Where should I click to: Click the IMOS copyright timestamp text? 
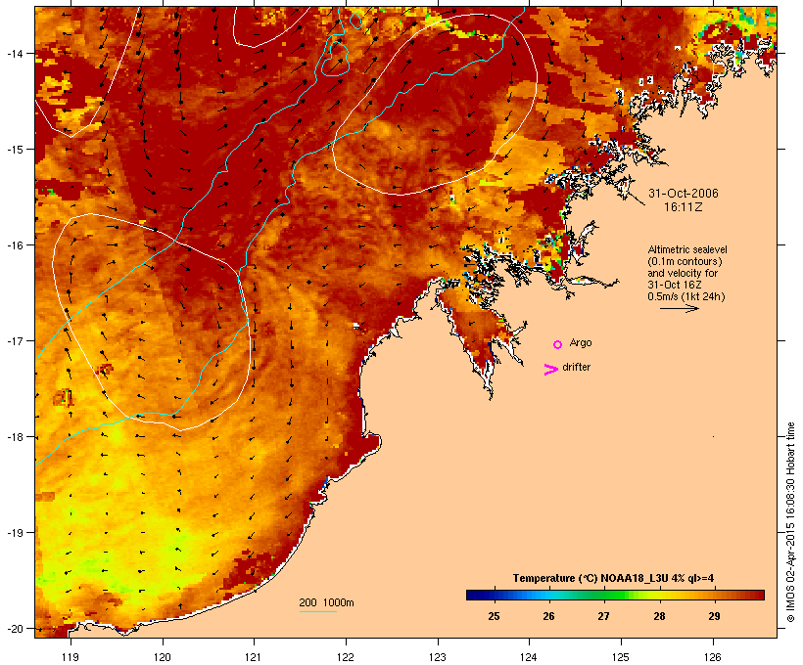[790, 522]
